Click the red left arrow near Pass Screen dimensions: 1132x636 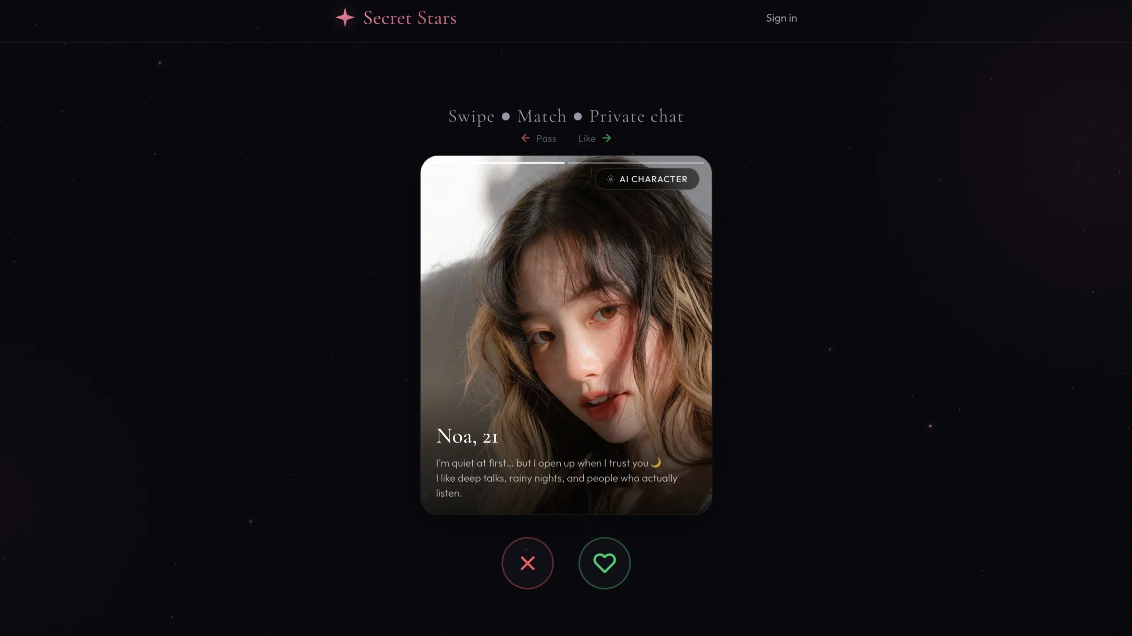tap(525, 138)
